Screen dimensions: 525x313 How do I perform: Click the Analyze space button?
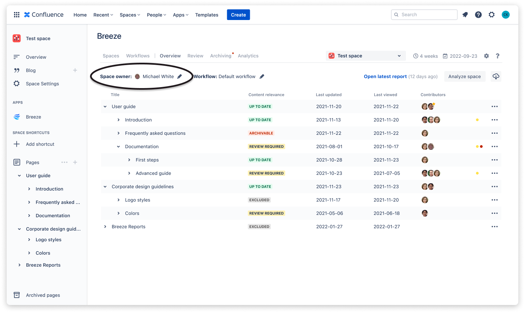[465, 76]
